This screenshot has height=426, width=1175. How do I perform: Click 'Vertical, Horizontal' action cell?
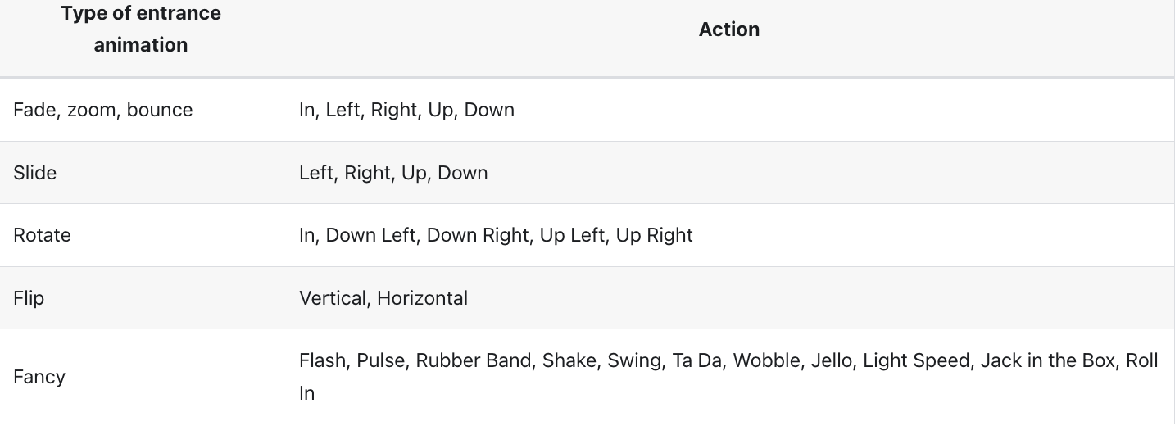click(x=383, y=298)
